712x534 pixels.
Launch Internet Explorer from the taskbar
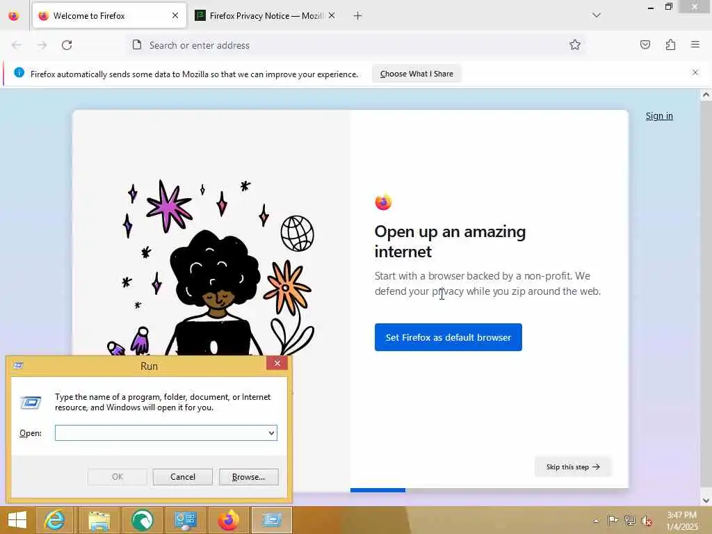[x=54, y=520]
